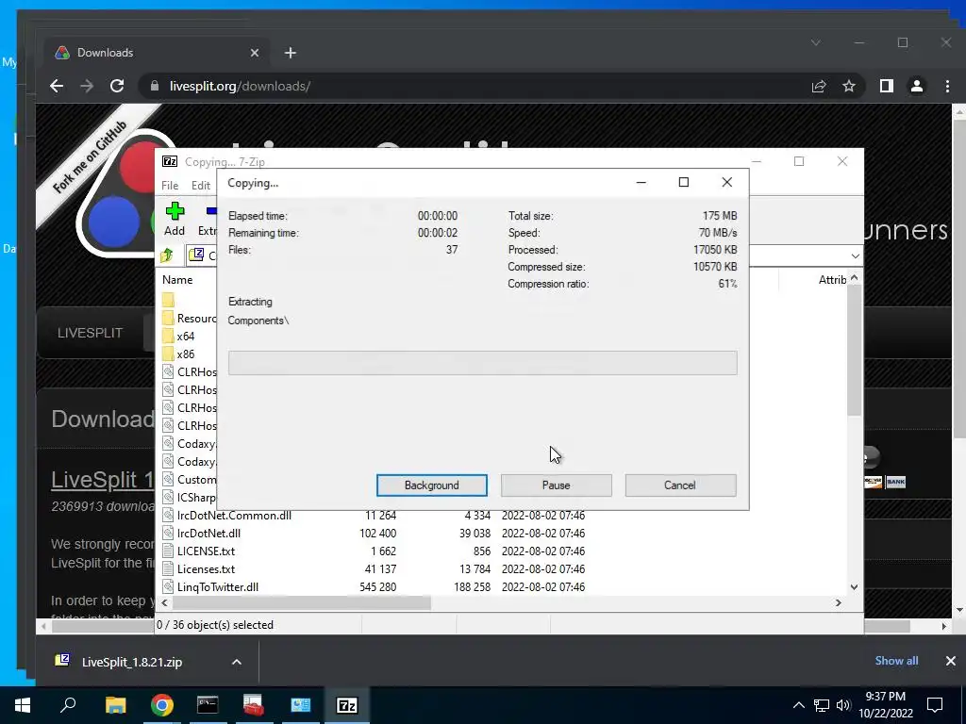Image resolution: width=966 pixels, height=724 pixels.
Task: Pause the extraction in Copying dialog
Action: click(x=556, y=485)
